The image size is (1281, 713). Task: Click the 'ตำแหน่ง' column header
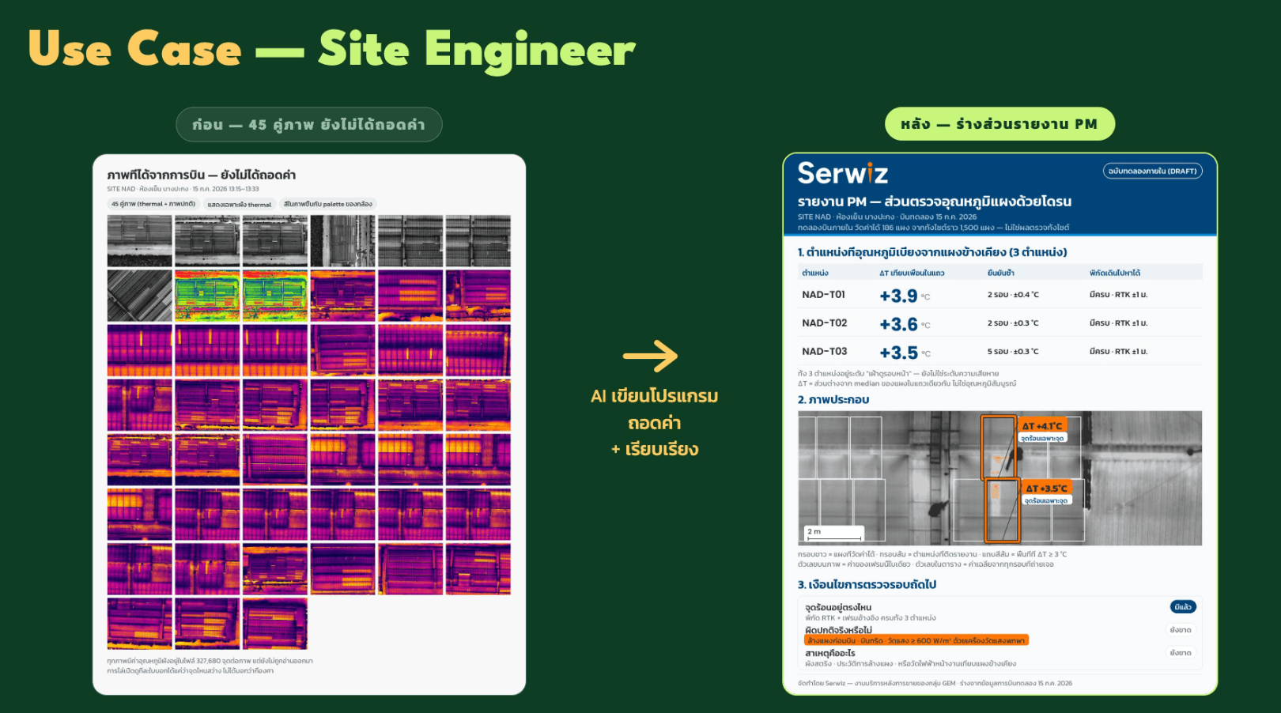814,273
